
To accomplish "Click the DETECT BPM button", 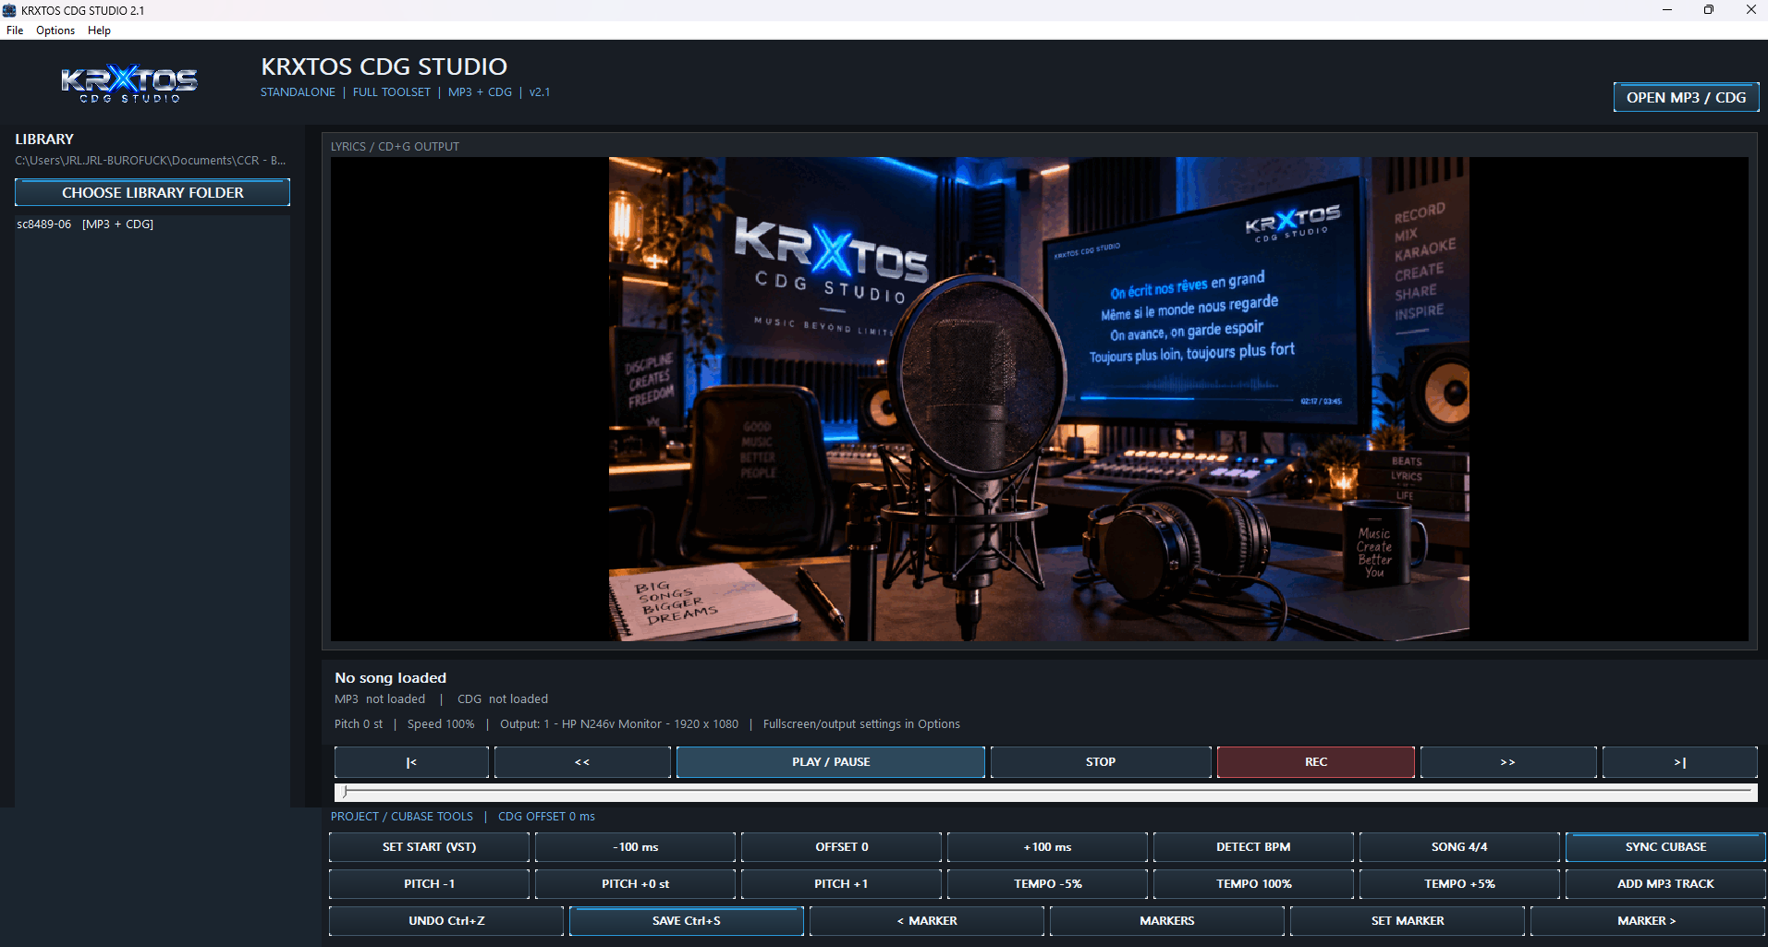I will (1253, 847).
